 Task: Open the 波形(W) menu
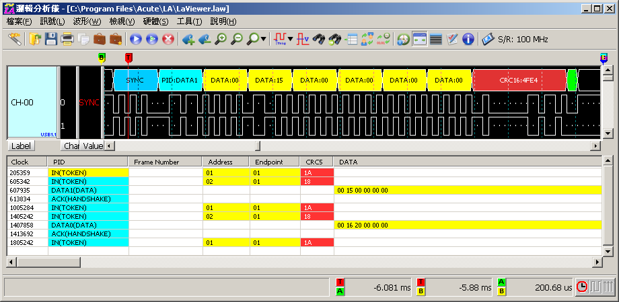point(87,21)
